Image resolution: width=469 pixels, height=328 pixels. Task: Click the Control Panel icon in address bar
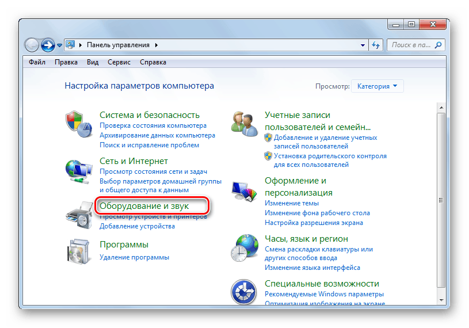click(70, 45)
